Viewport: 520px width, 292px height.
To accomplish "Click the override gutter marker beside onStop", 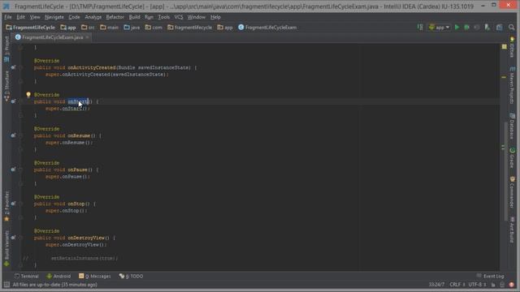I will click(x=13, y=204).
